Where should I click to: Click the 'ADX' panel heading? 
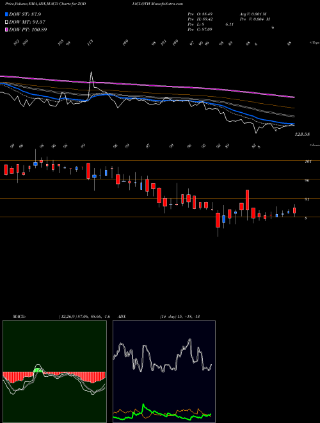click(x=122, y=317)
